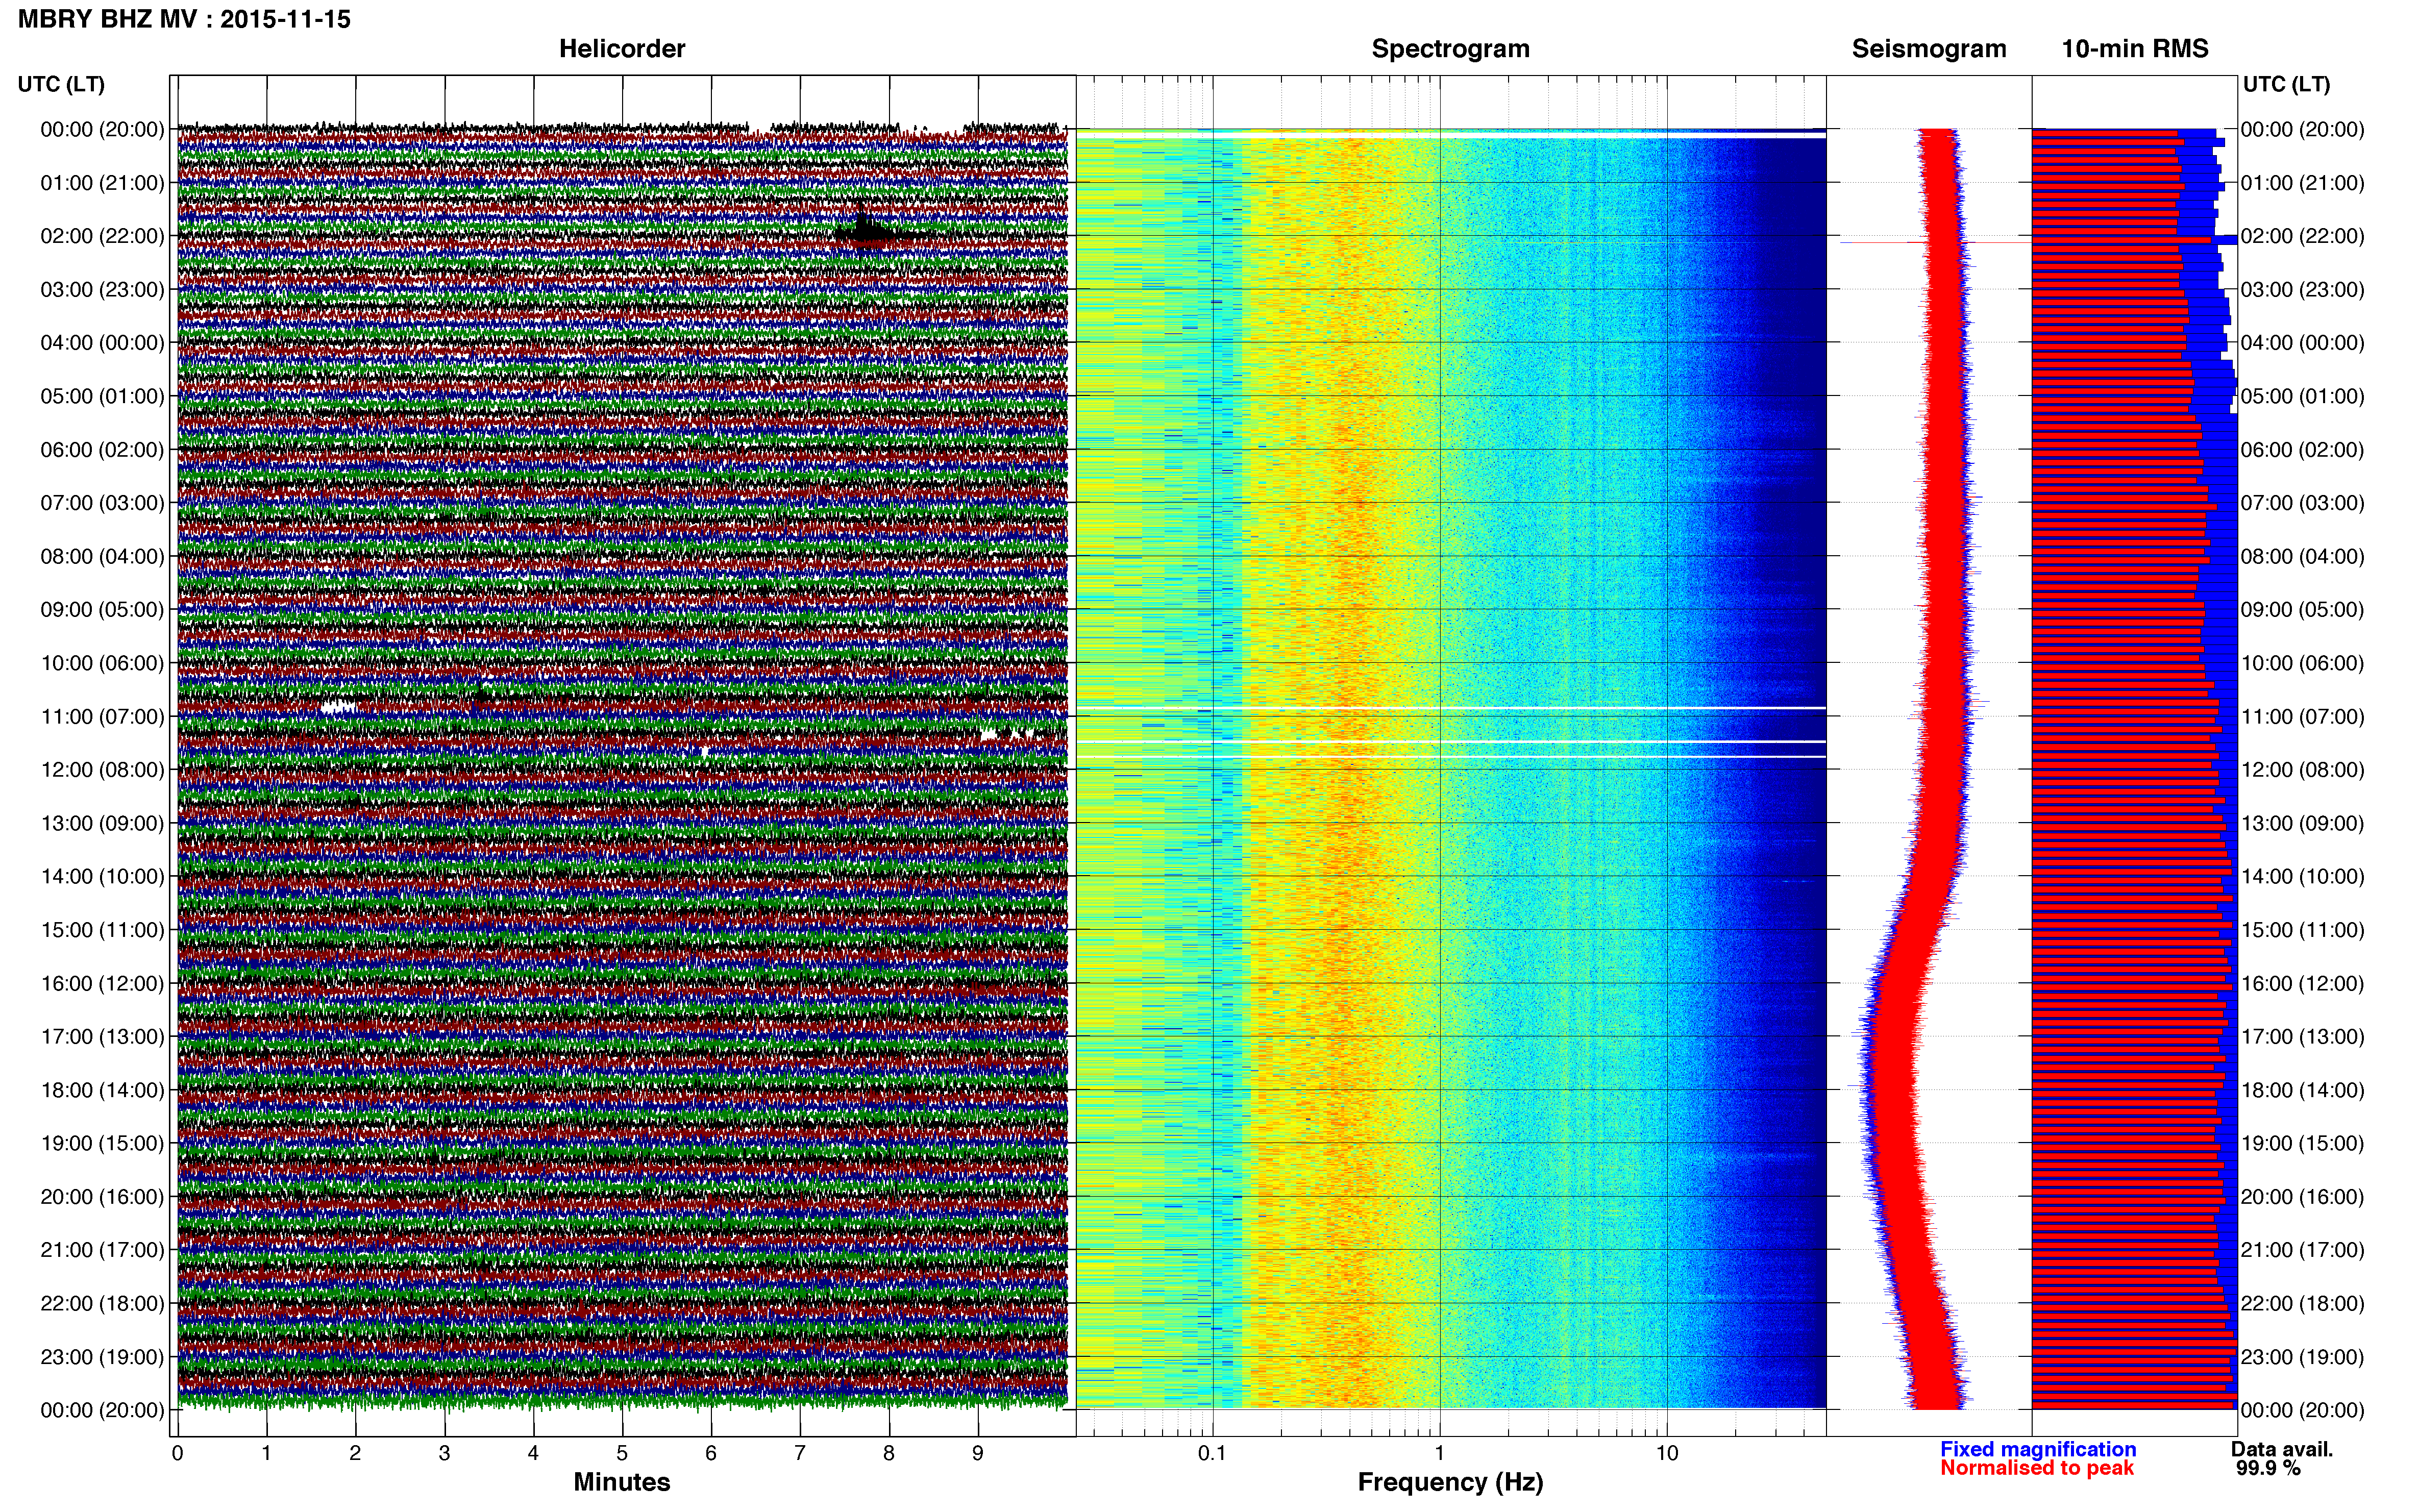2419x1512 pixels.
Task: Click the 07:00 (03:00) label on Helicorder side
Action: (x=102, y=503)
